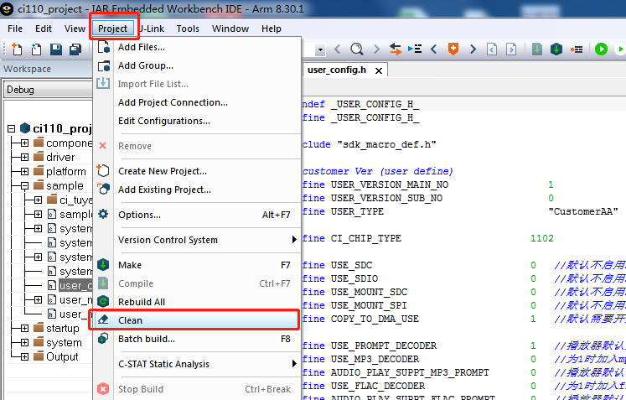
Task: Open the Window menu
Action: pos(230,29)
